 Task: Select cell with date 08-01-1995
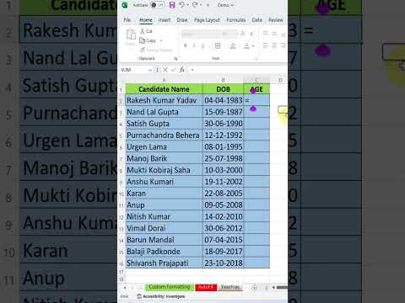223,146
